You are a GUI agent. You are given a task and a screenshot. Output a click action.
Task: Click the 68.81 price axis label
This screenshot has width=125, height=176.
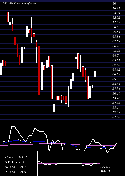117,37
